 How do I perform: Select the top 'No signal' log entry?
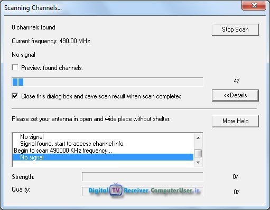pos(103,137)
